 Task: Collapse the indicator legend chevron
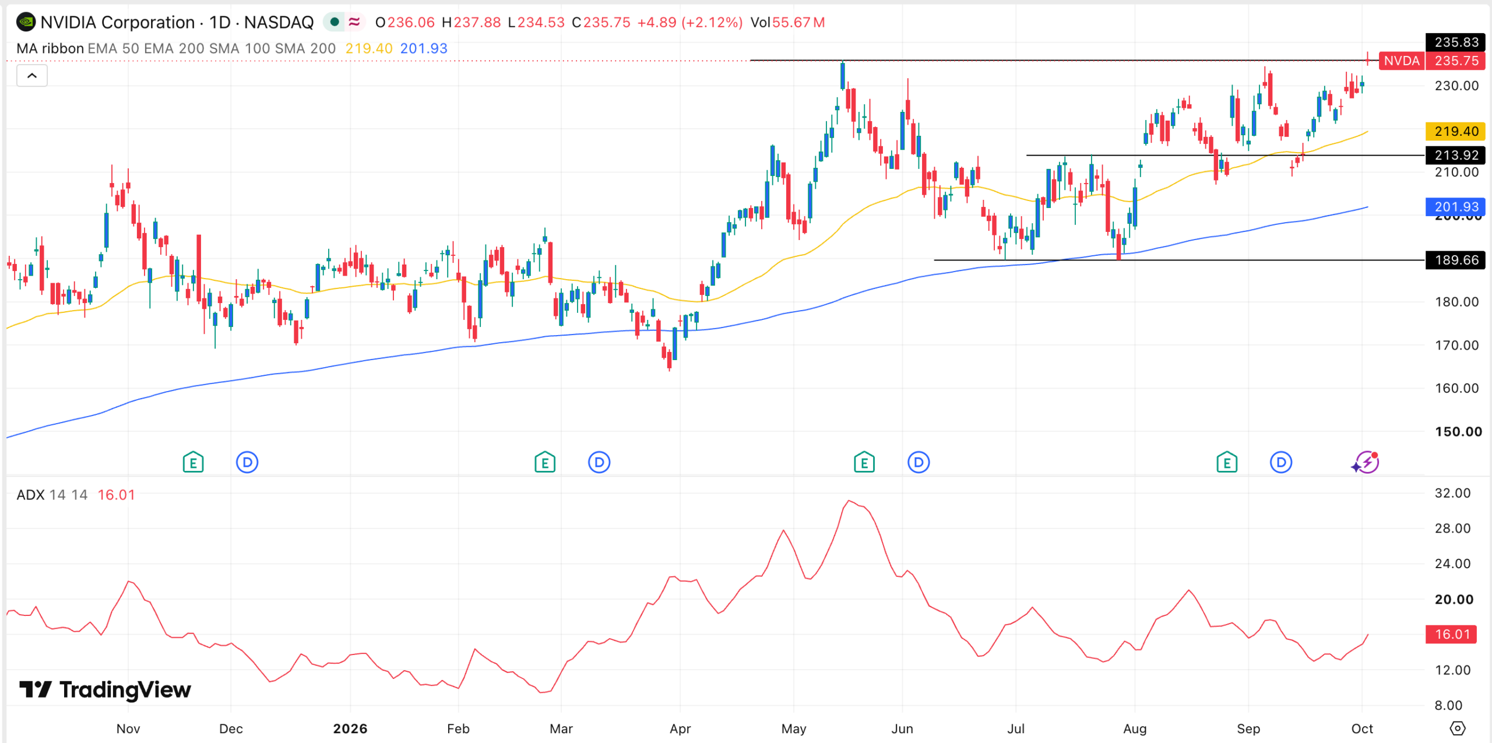click(32, 76)
